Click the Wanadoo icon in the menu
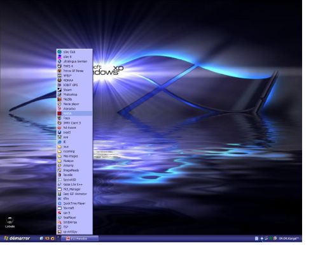 click(x=60, y=109)
